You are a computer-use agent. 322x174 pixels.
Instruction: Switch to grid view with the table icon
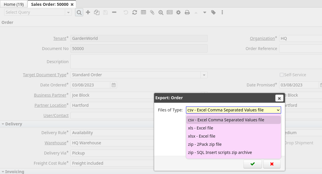coord(143,12)
